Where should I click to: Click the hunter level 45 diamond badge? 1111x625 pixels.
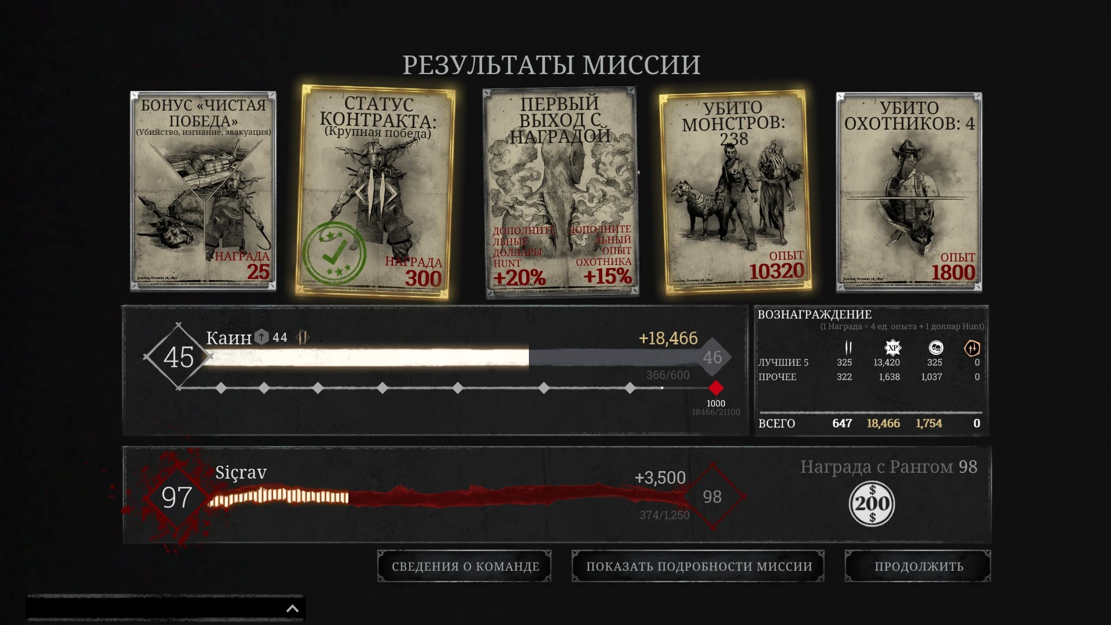pos(178,356)
